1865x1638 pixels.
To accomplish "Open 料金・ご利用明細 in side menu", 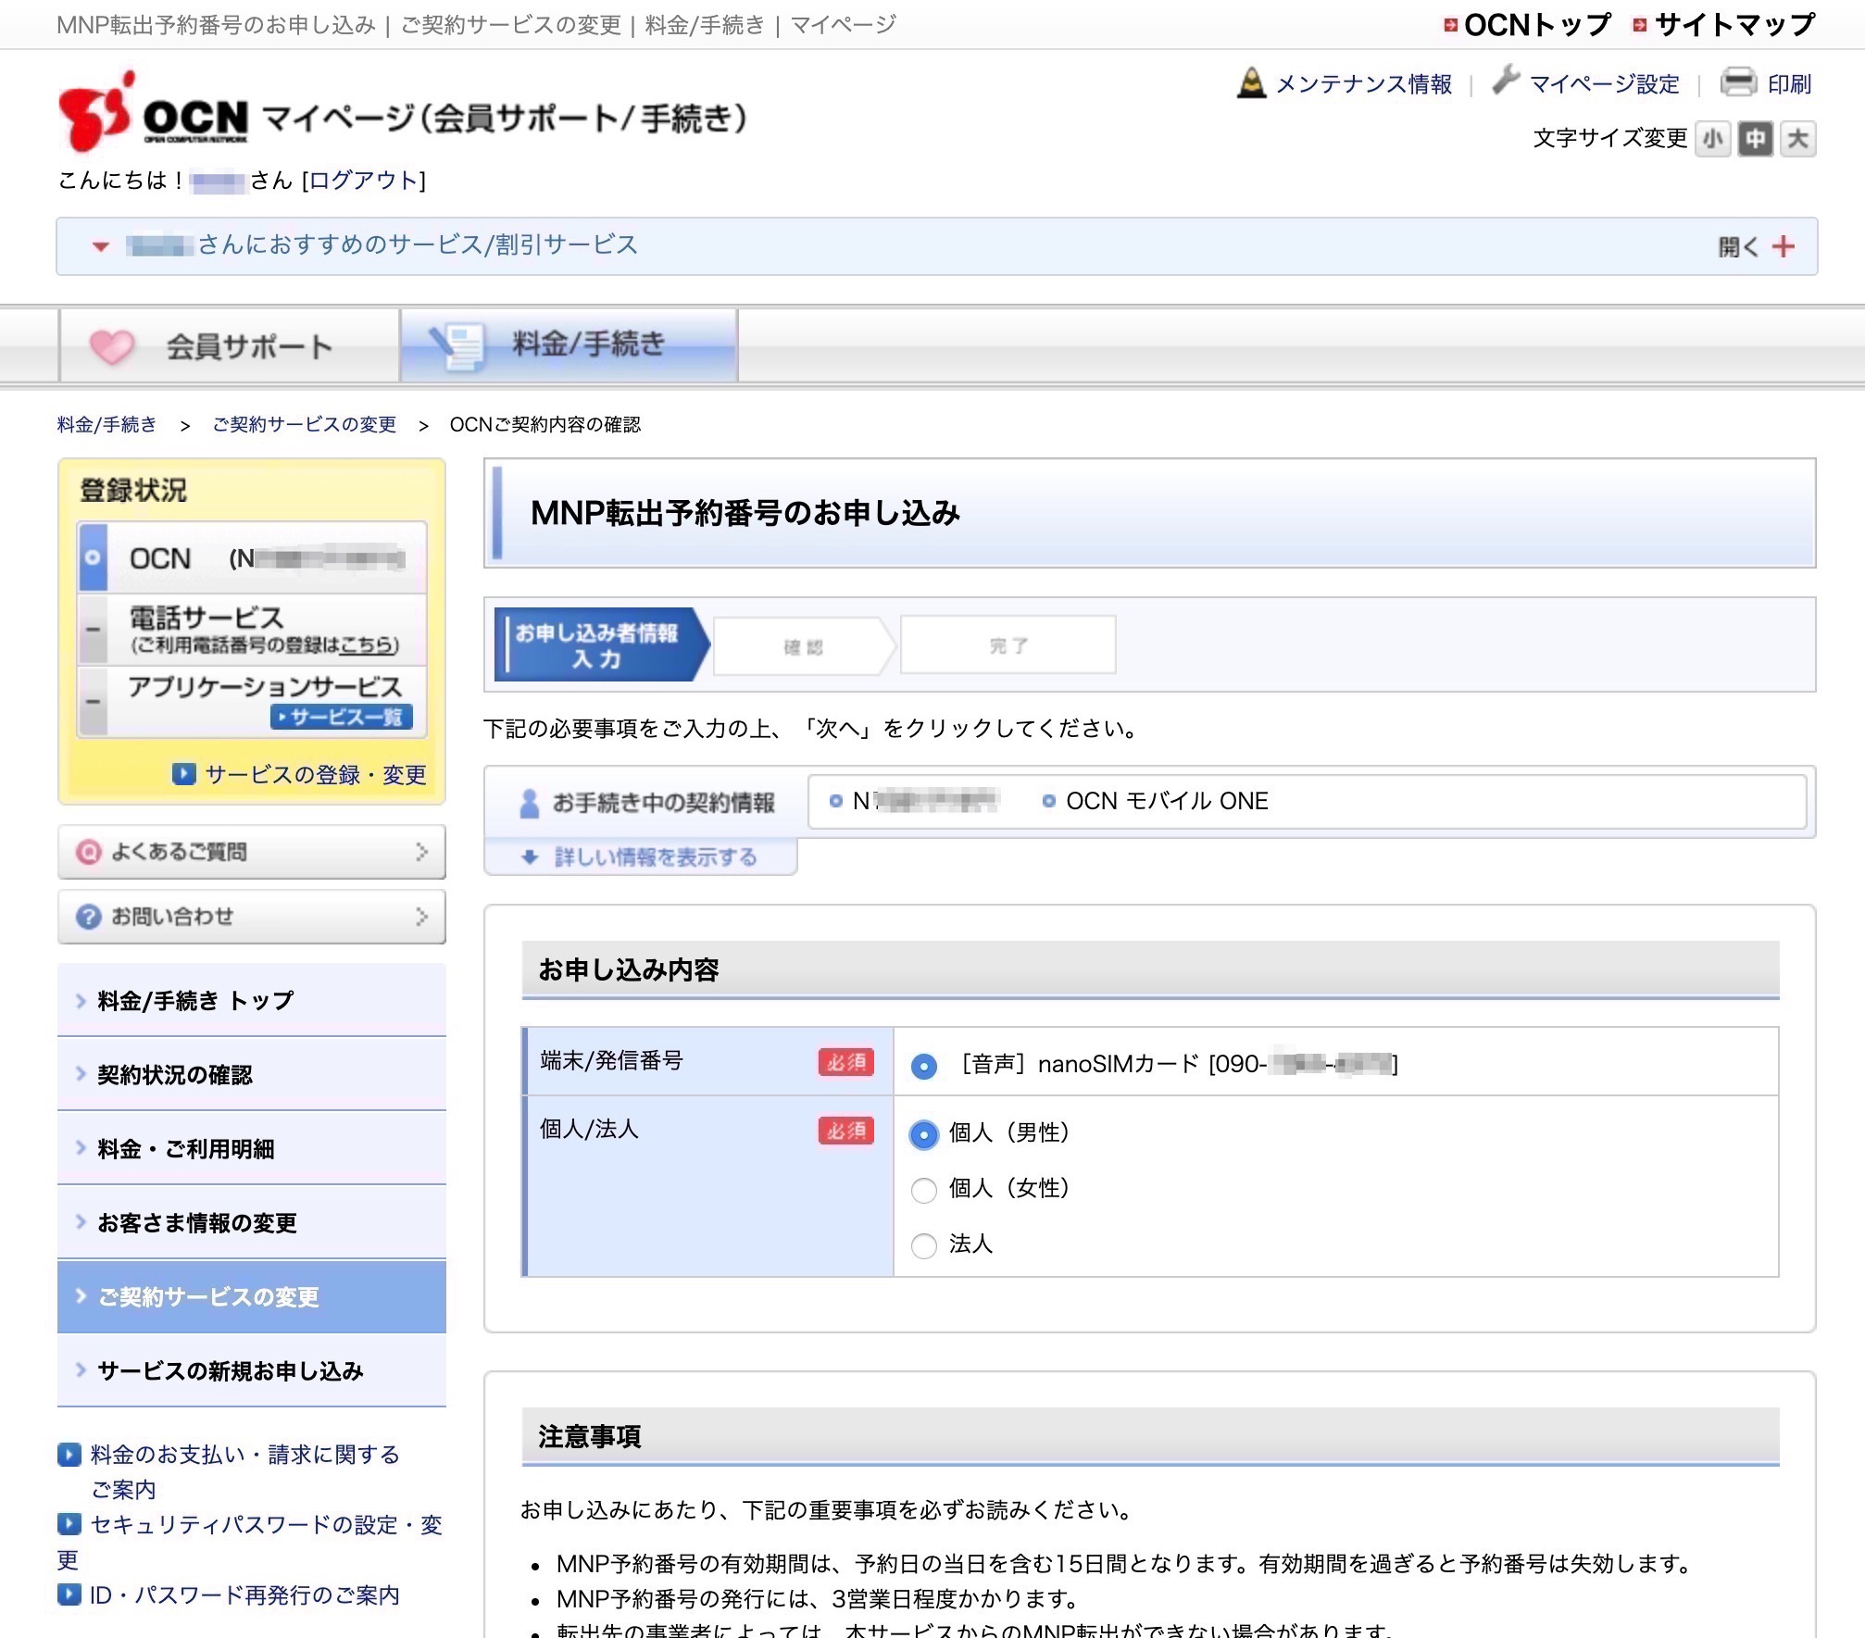I will [252, 1148].
